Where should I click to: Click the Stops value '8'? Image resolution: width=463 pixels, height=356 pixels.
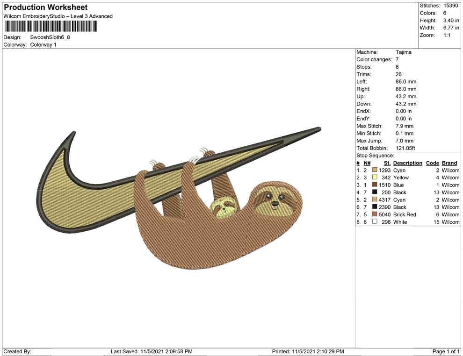click(397, 67)
